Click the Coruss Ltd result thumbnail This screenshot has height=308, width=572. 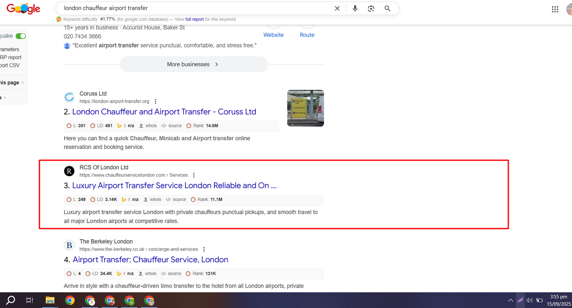point(305,108)
